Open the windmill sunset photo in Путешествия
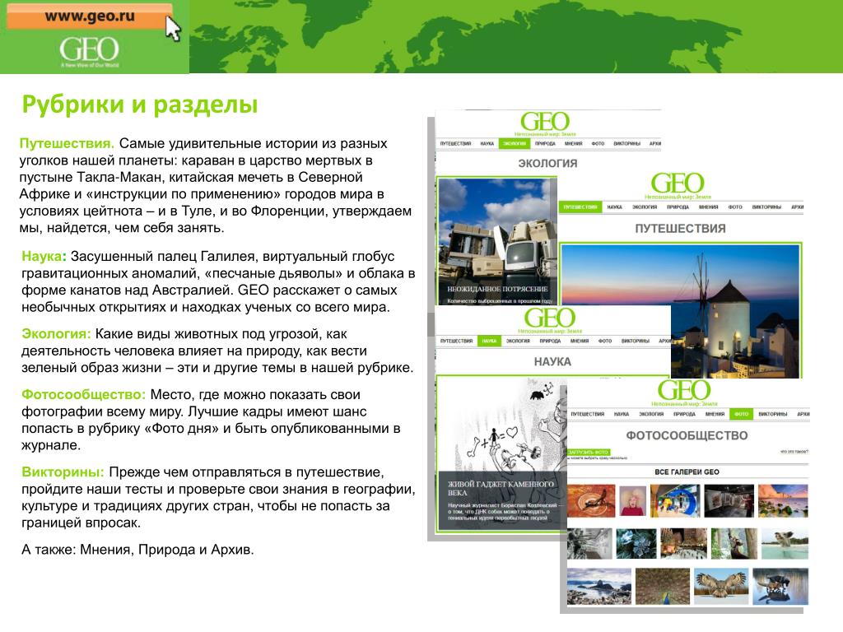This screenshot has width=843, height=632. coord(680,310)
